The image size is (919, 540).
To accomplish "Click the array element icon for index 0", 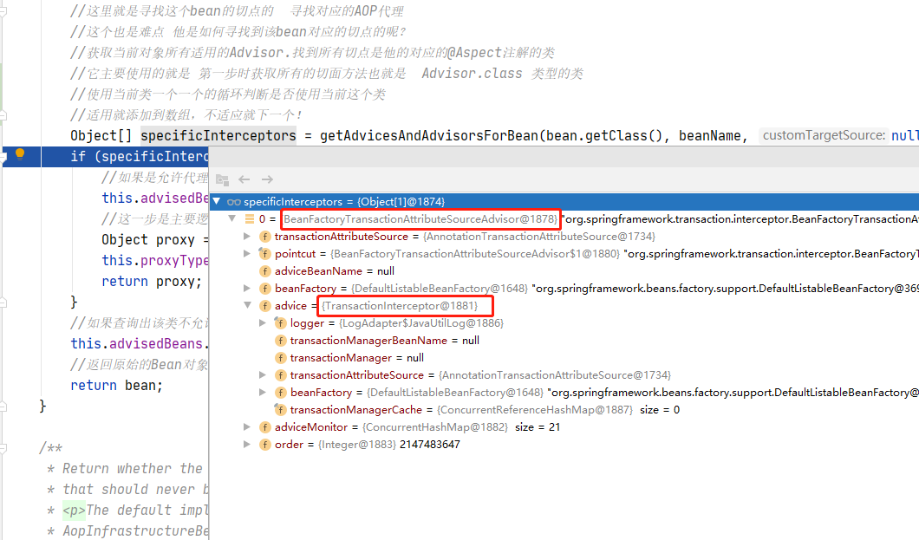I will click(x=249, y=219).
